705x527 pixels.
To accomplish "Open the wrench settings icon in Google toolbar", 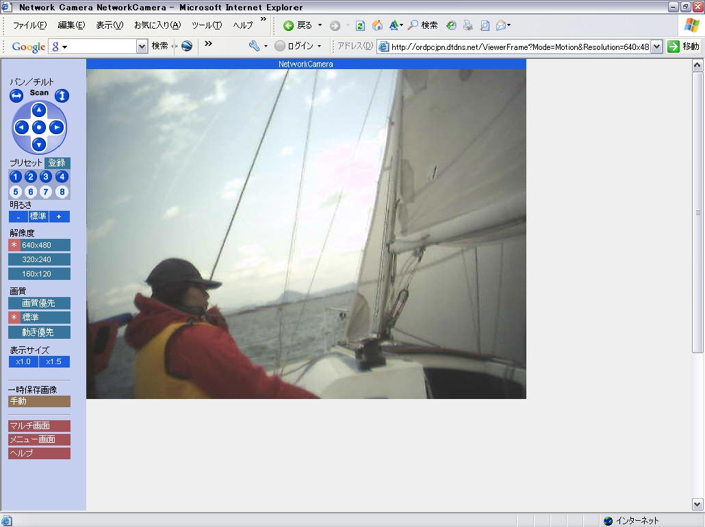I will tap(254, 46).
